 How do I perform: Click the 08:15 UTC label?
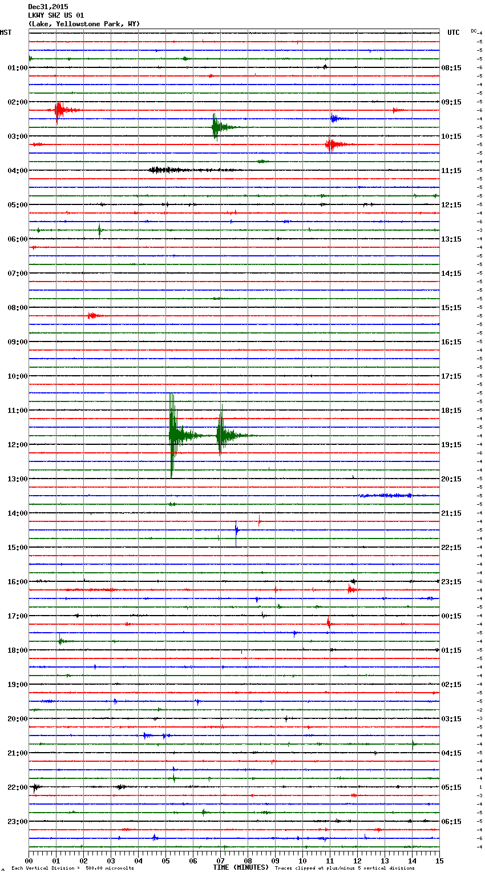451,68
